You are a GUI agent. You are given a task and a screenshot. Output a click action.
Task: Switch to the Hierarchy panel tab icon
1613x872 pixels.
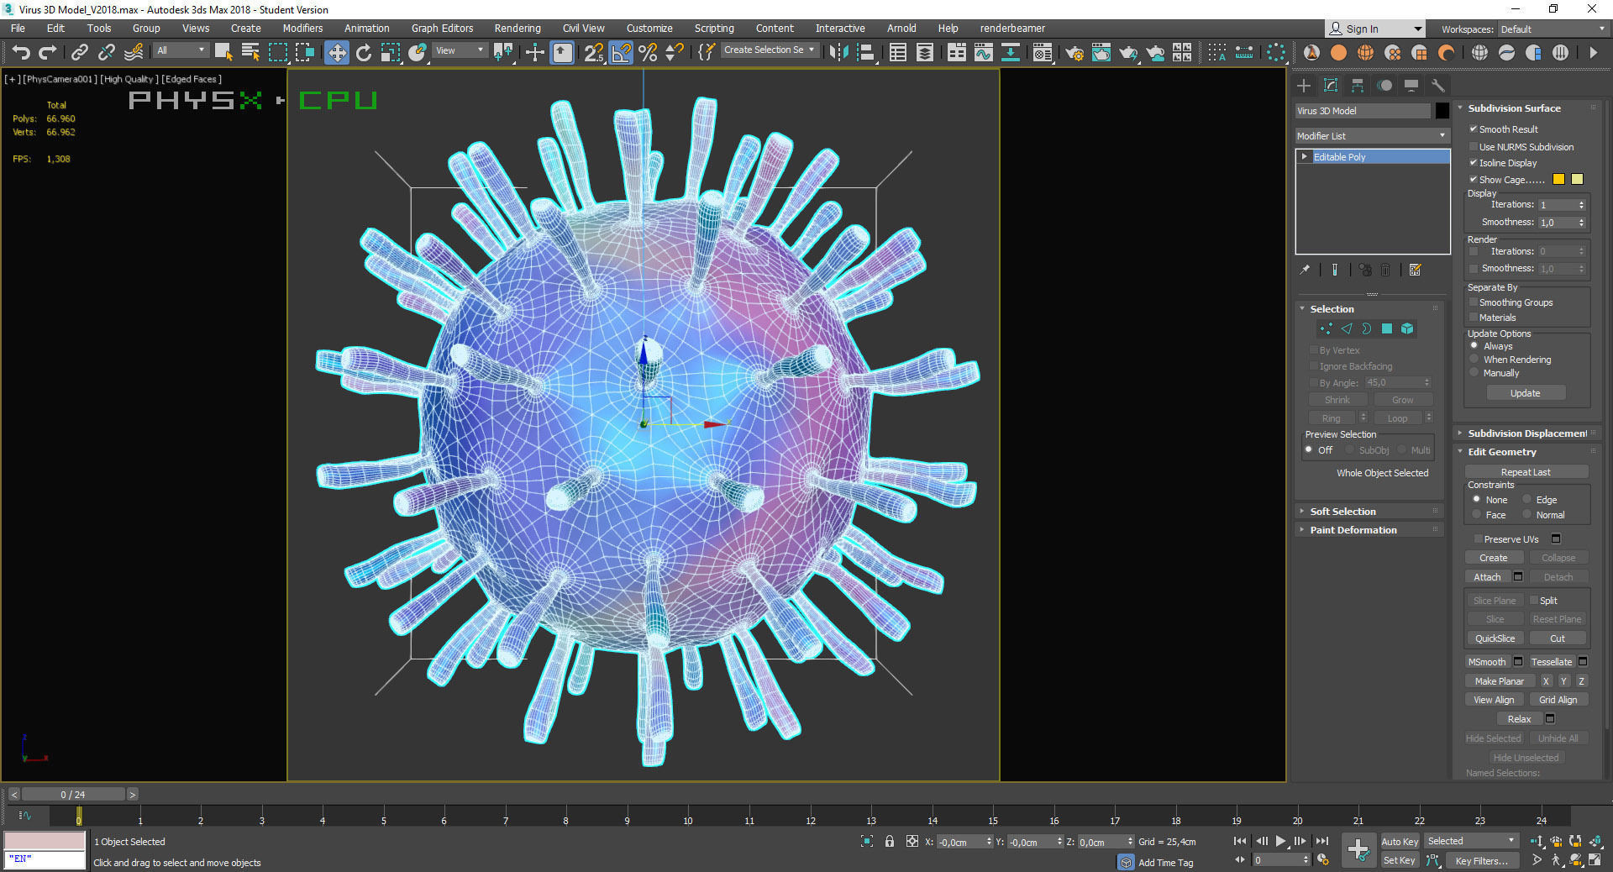(1358, 86)
